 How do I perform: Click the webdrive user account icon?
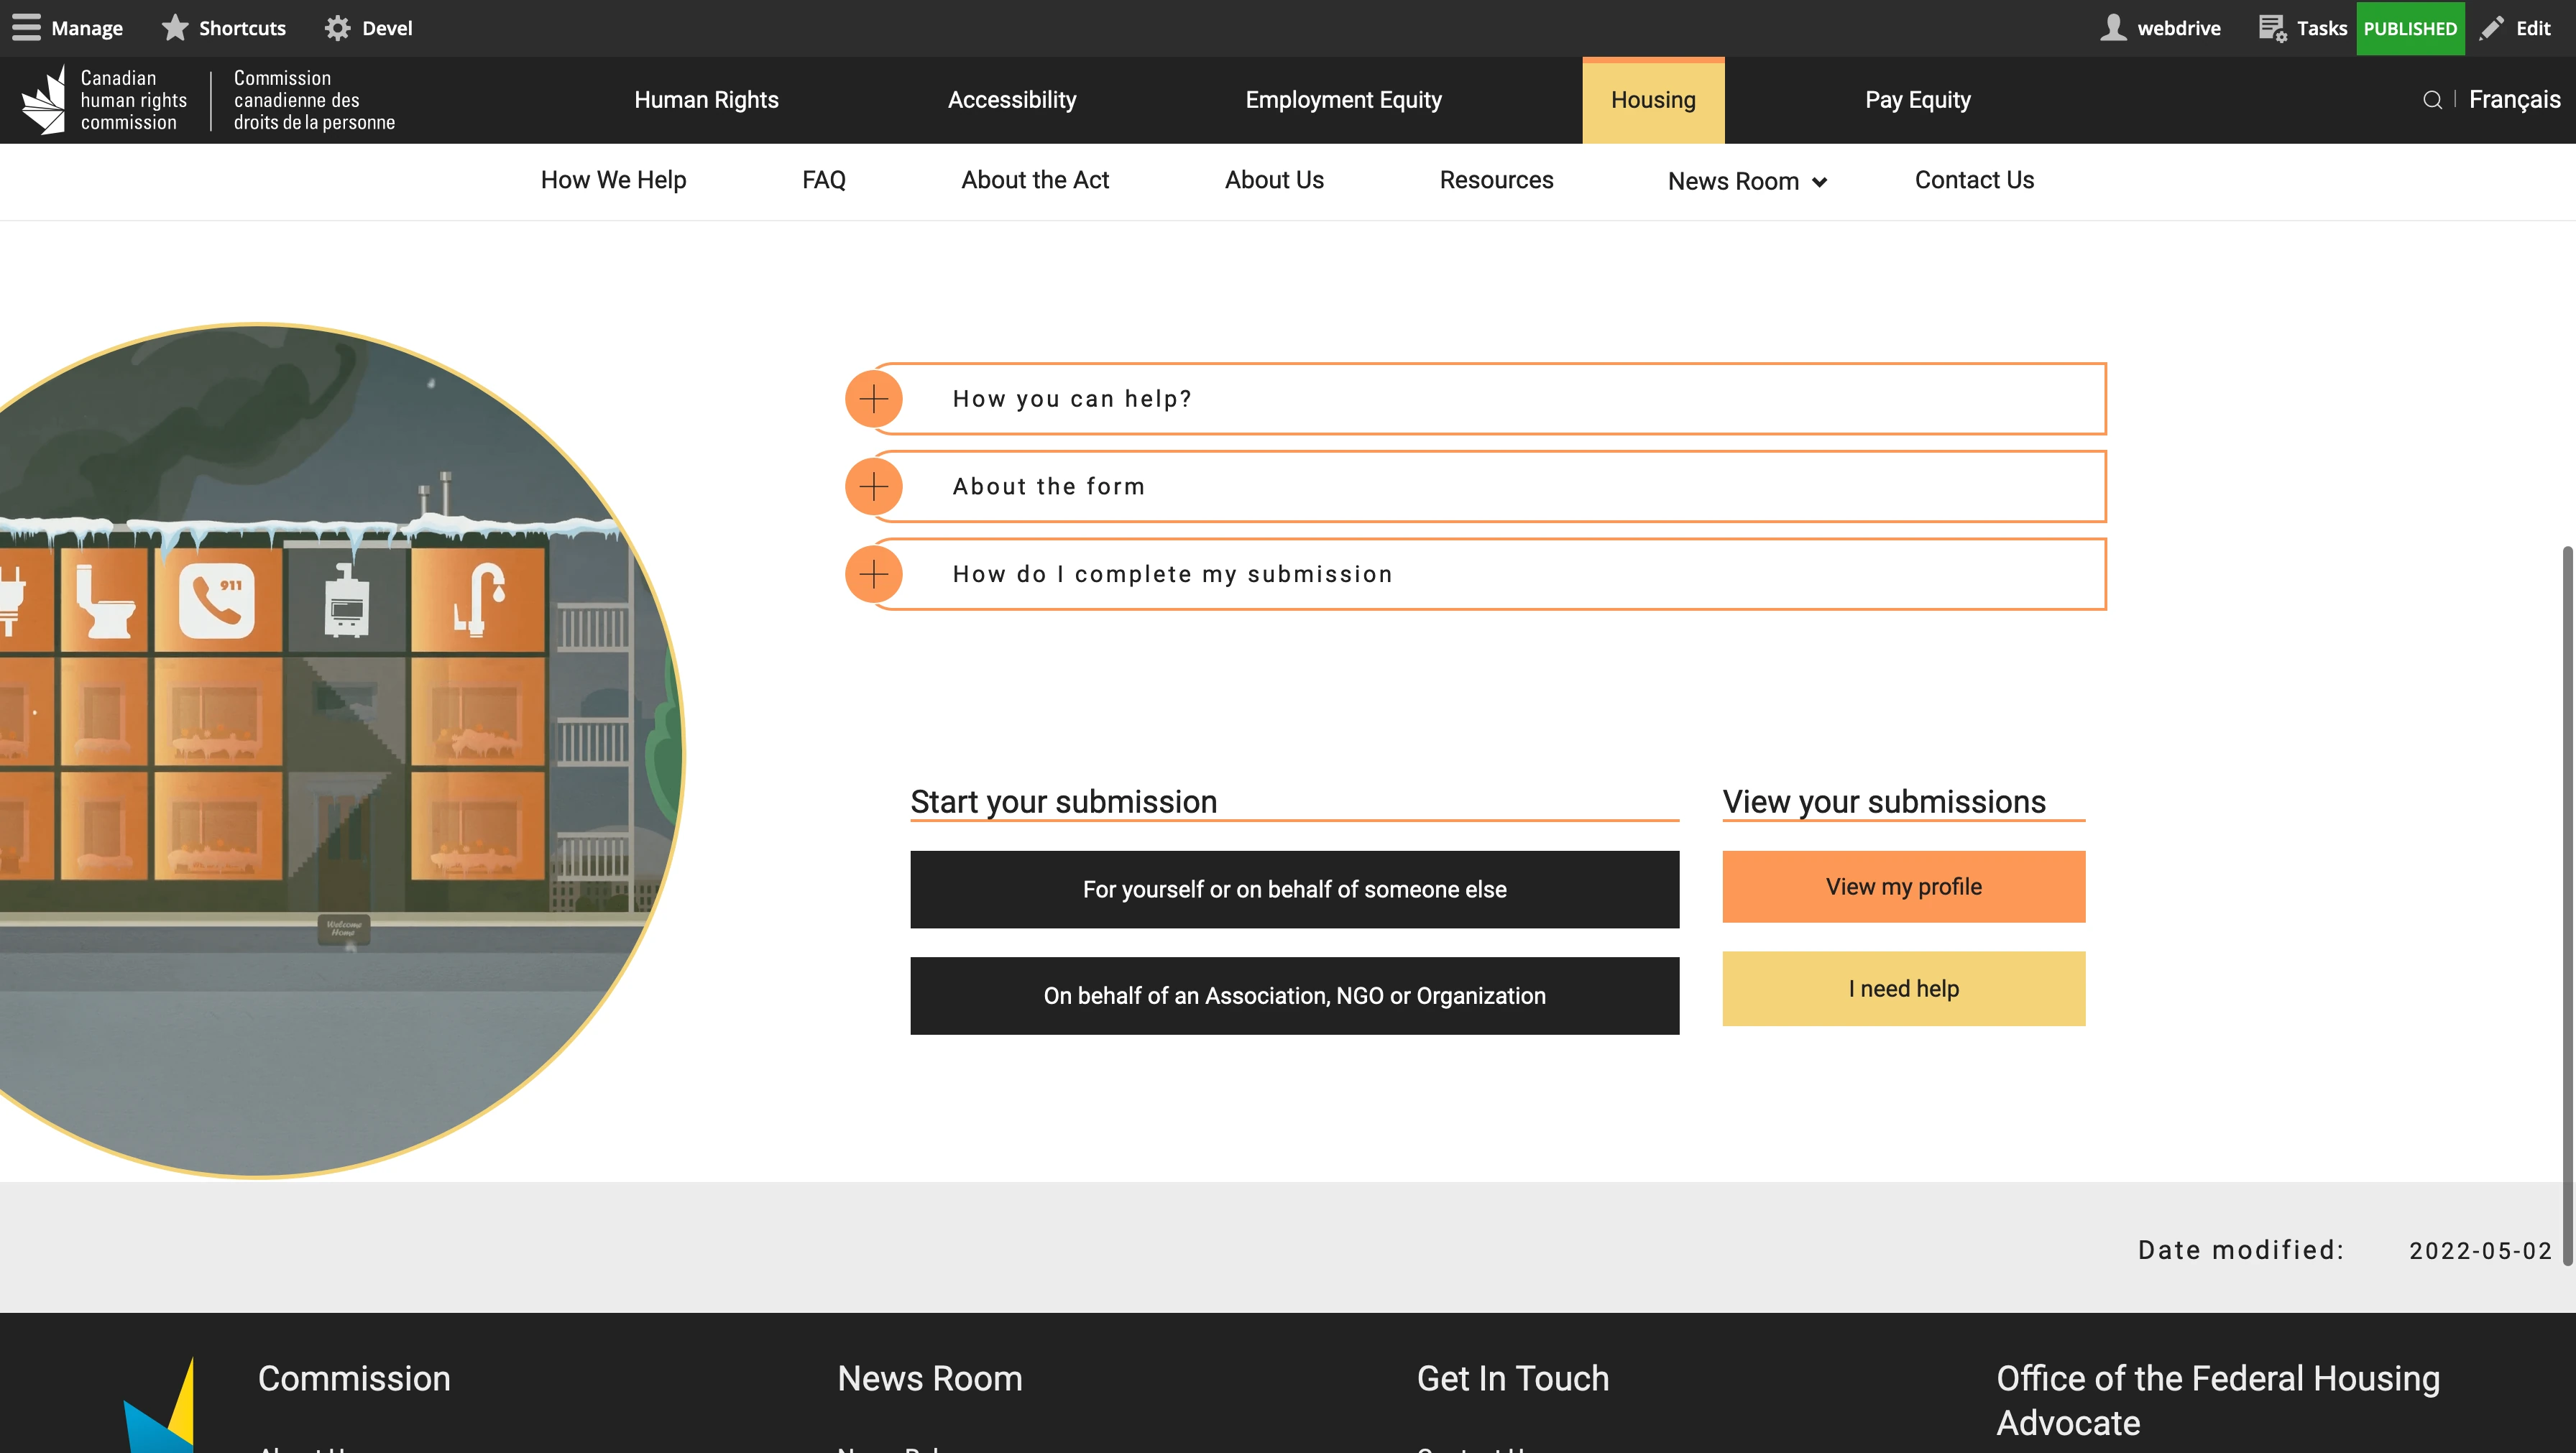(x=2114, y=27)
